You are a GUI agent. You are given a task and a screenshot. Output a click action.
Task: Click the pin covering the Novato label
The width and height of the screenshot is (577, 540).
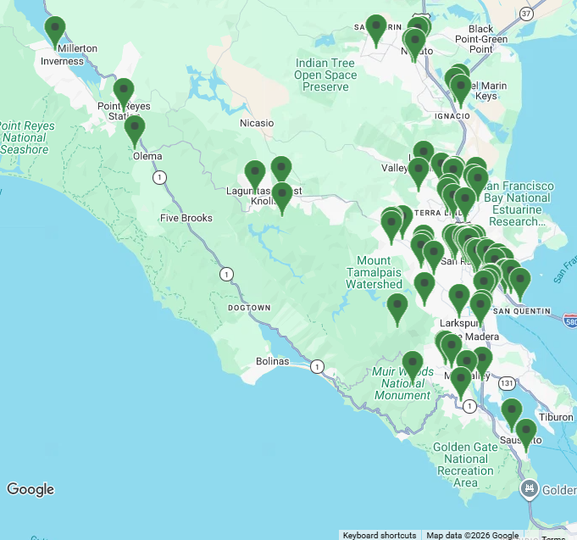415,45
